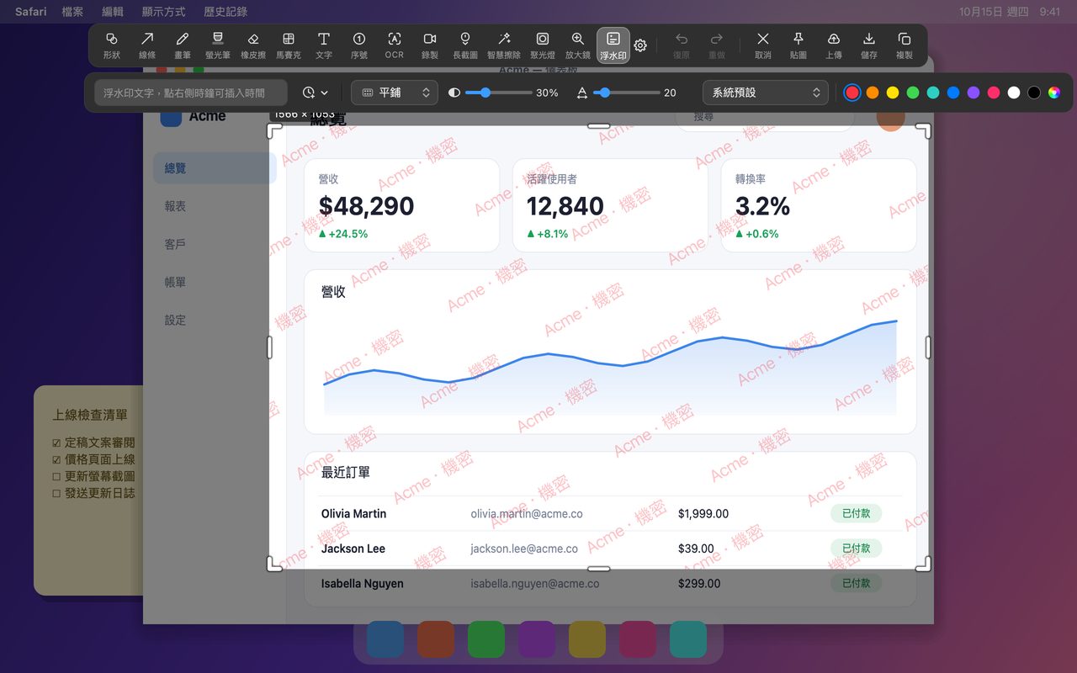This screenshot has height=673, width=1077.
Task: Open the 顯示方式 menu
Action: [163, 12]
